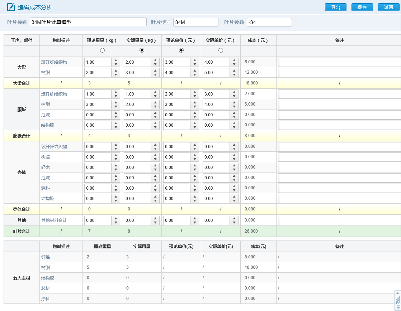Select the 理论重量 radio button

pos(102,50)
